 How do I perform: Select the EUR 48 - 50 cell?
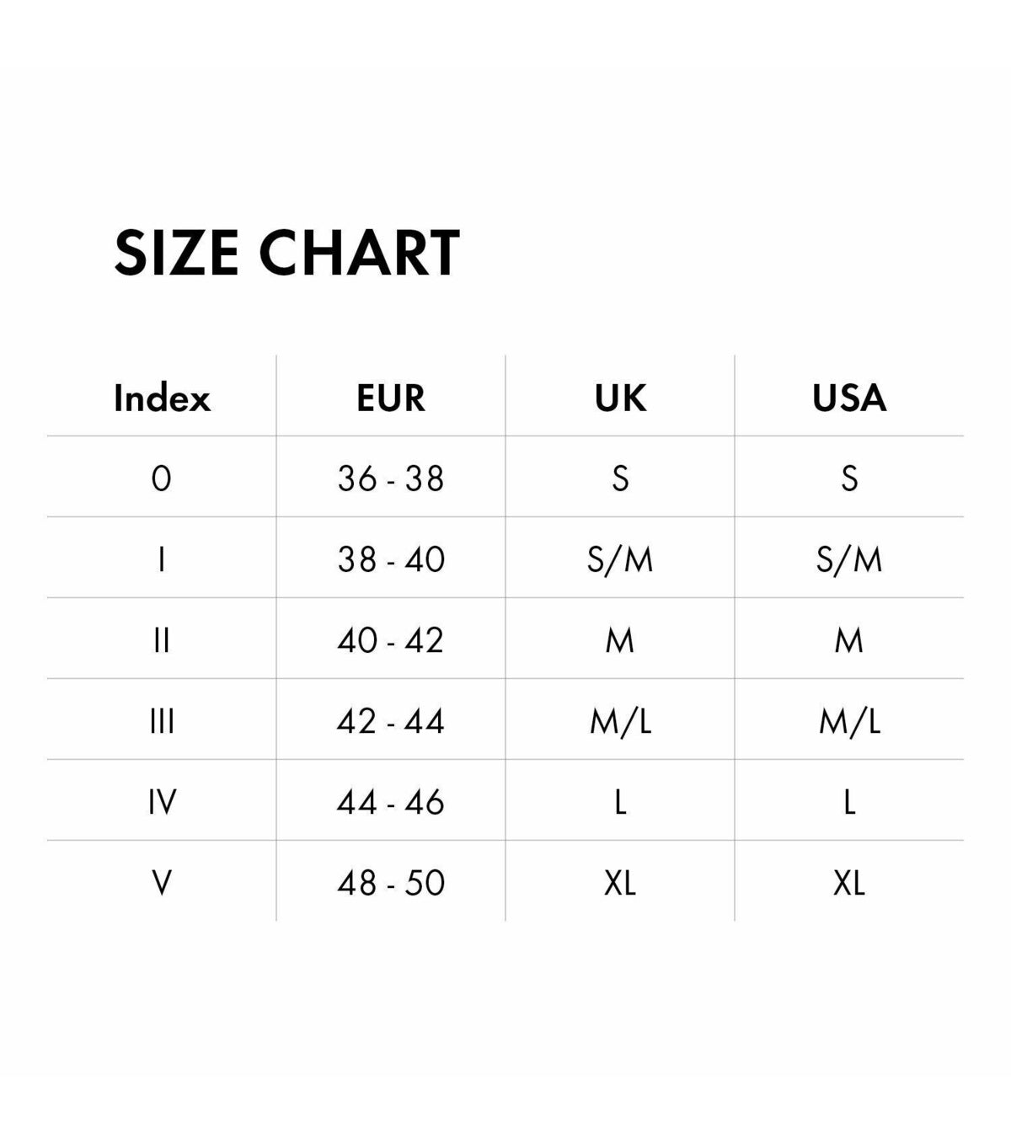(391, 883)
